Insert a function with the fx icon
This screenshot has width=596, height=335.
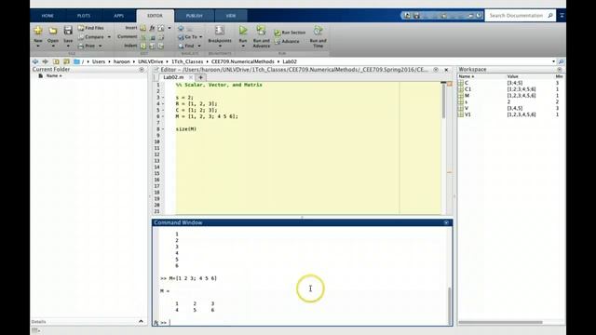click(152, 28)
